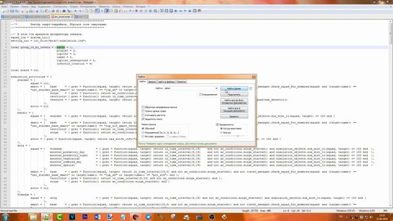The width and height of the screenshot is (393, 221).
Task: Click the 'Найти далее' button
Action: coord(234,88)
